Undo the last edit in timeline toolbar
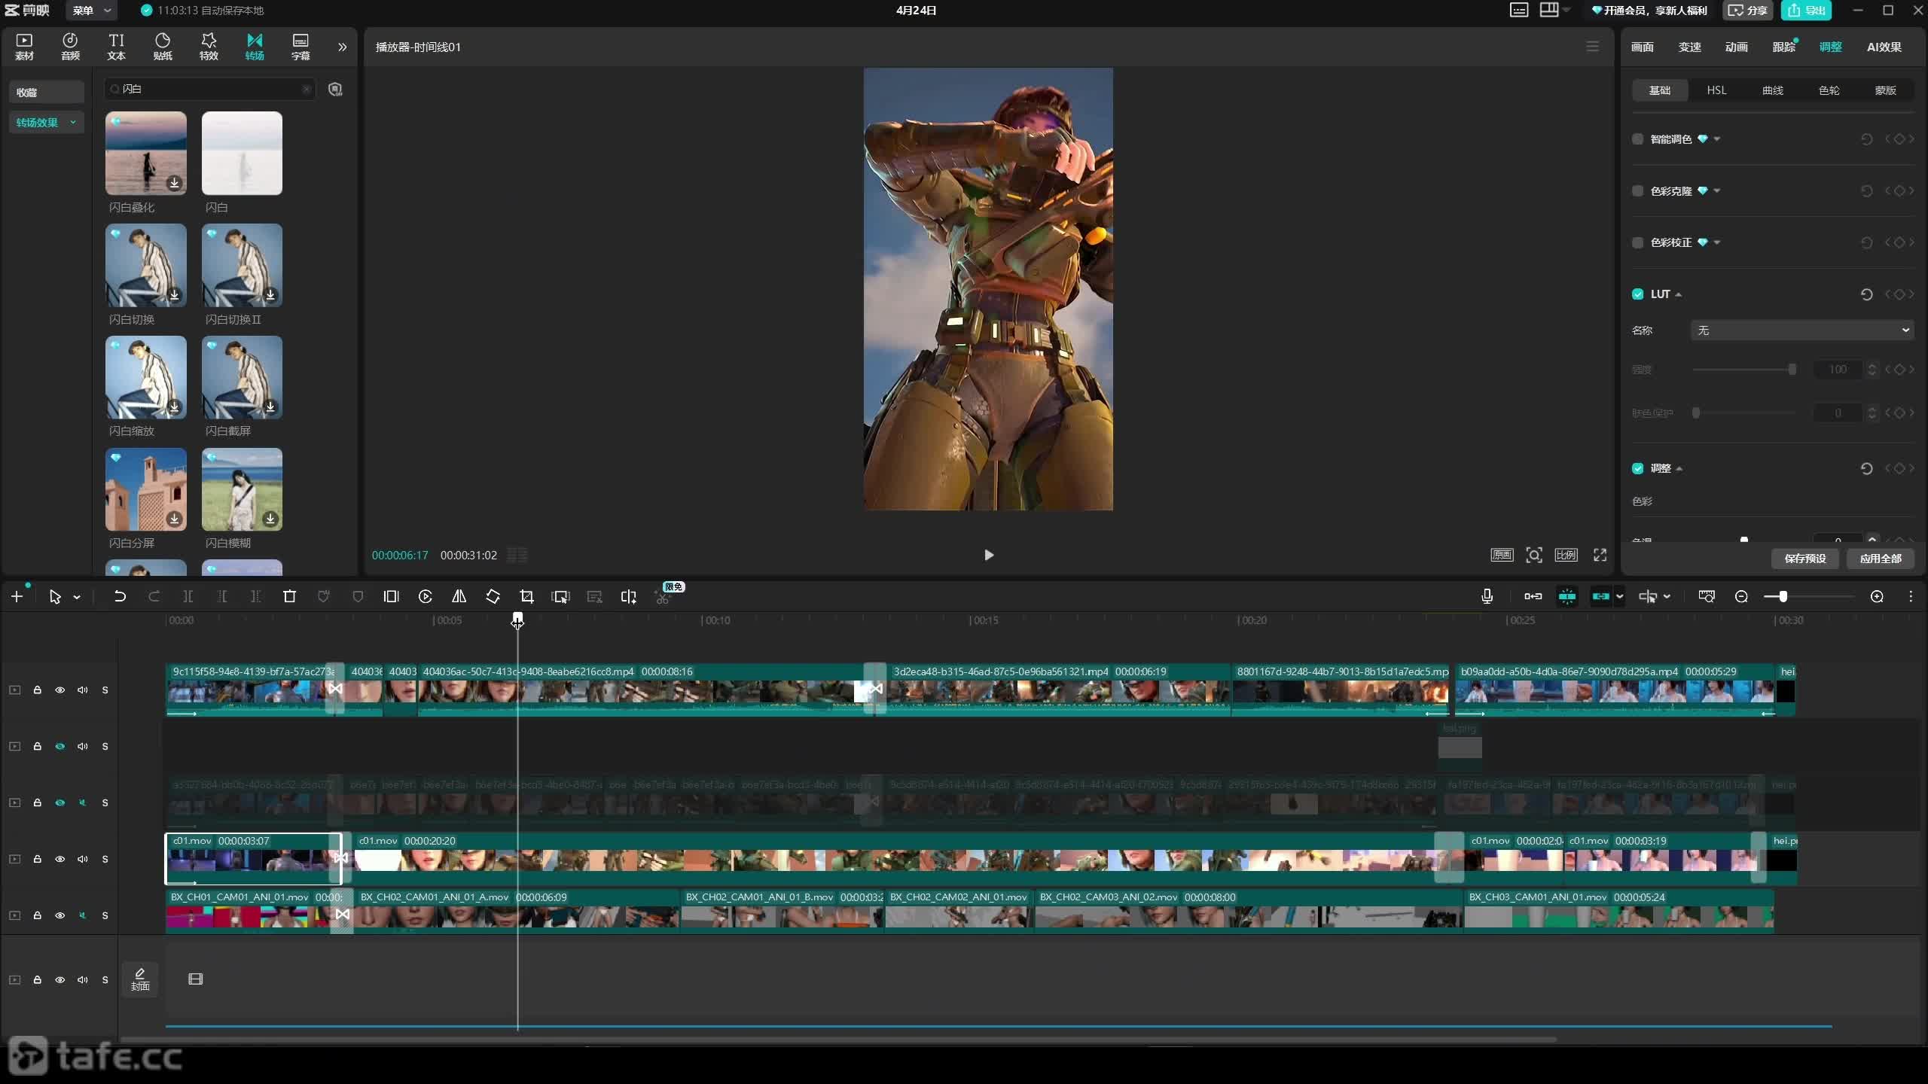This screenshot has width=1928, height=1084. 120,596
